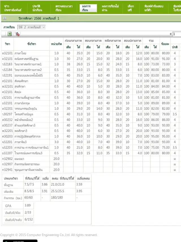Collapse the academic year panel header

(x=5, y=18)
